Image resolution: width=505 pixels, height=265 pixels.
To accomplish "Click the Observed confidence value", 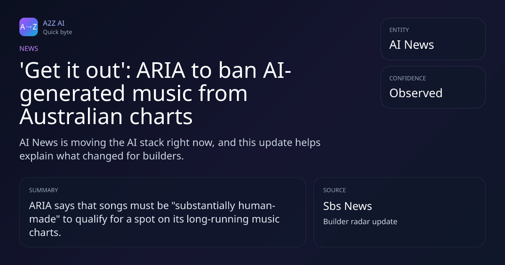I will click(416, 93).
